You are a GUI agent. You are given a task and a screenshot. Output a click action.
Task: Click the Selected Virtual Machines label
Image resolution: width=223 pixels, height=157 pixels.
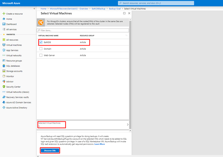[49, 123]
